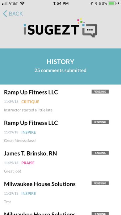Open James T. Brinsko, RN entry

(x=60, y=162)
